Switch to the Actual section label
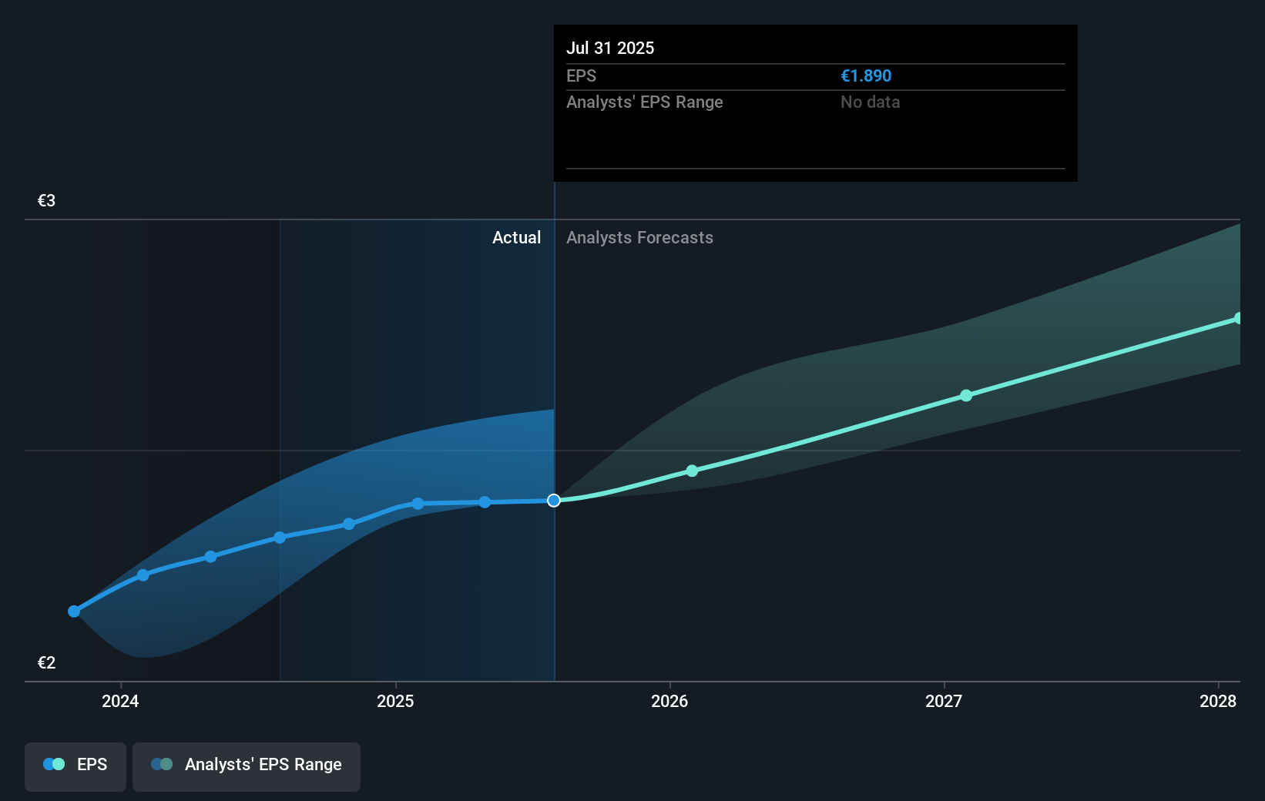1265x801 pixels. 516,237
